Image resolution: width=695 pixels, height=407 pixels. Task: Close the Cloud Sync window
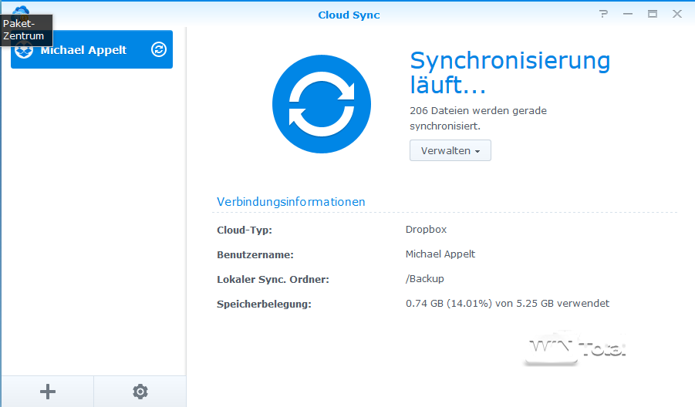[677, 14]
